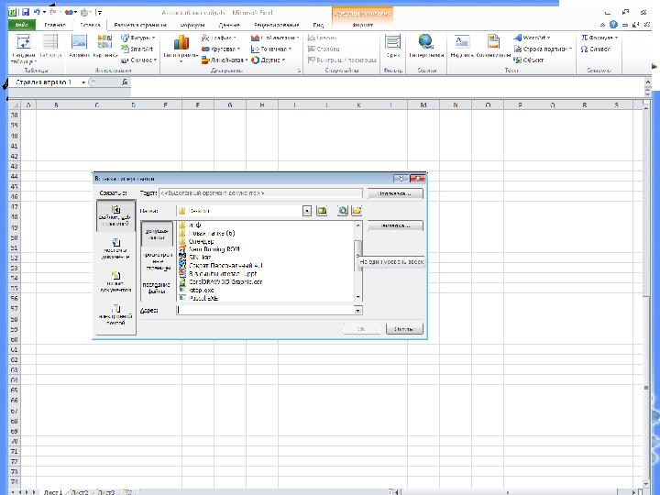Choose the 'E-mail address' link option
660x495 pixels.
click(x=115, y=313)
